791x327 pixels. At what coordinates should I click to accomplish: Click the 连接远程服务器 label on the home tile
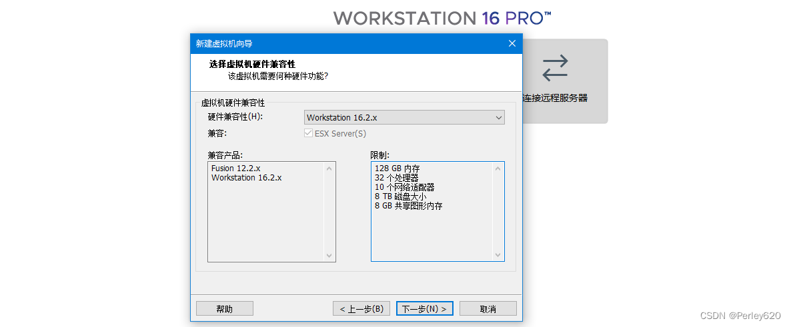(x=555, y=99)
